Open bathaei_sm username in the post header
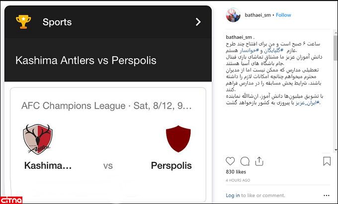This screenshot has height=204, width=338. click(x=257, y=15)
